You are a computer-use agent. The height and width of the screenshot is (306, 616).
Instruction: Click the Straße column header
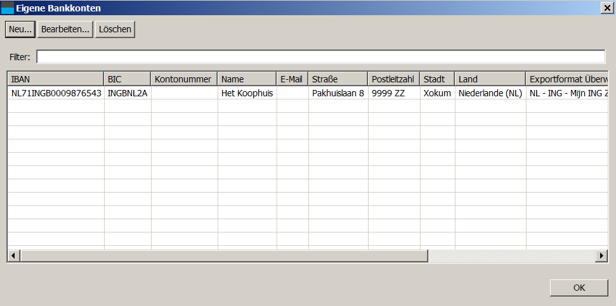click(338, 79)
